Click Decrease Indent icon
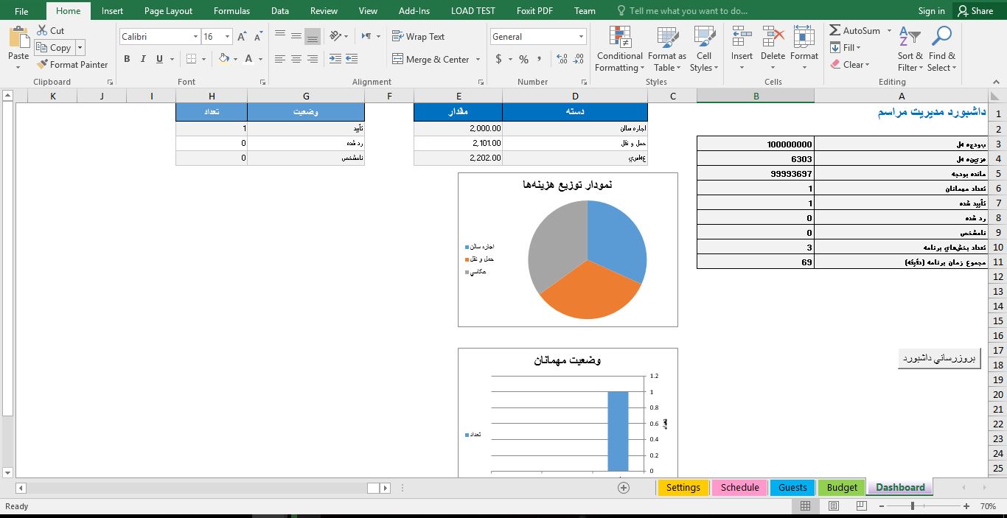The height and width of the screenshot is (518, 1007). coord(335,59)
